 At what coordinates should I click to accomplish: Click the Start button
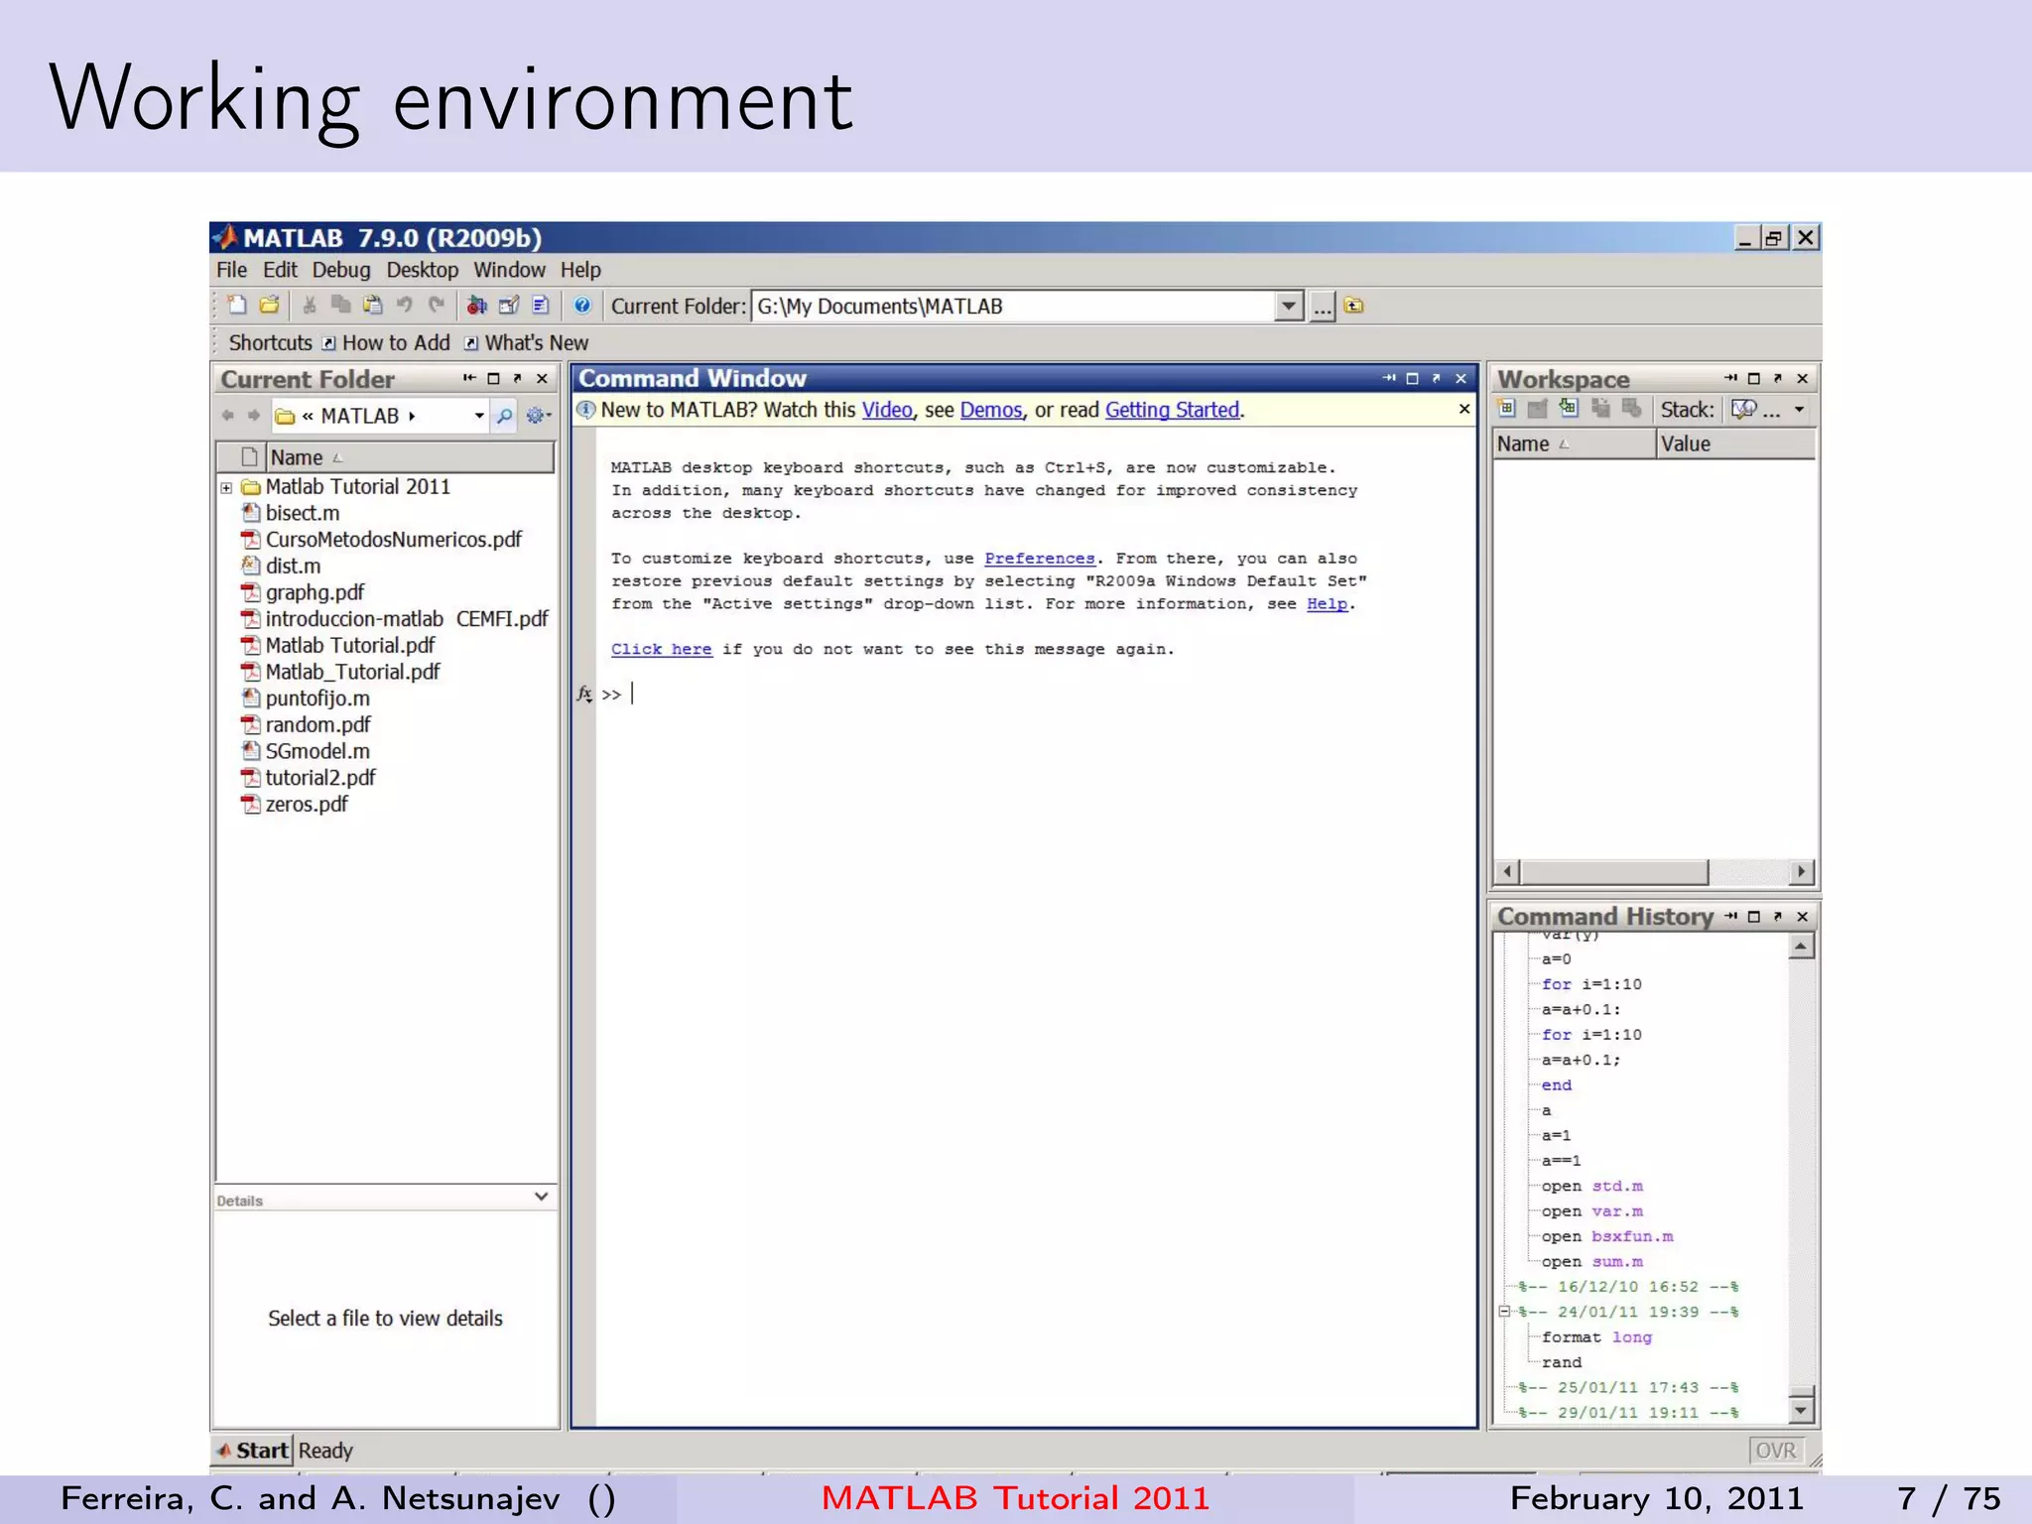[253, 1451]
